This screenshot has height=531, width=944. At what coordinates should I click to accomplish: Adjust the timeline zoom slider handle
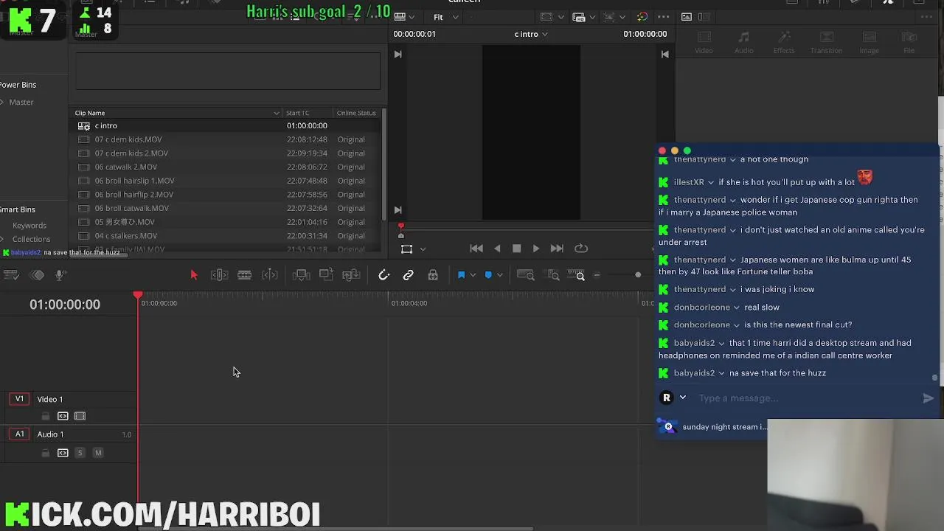coord(638,275)
